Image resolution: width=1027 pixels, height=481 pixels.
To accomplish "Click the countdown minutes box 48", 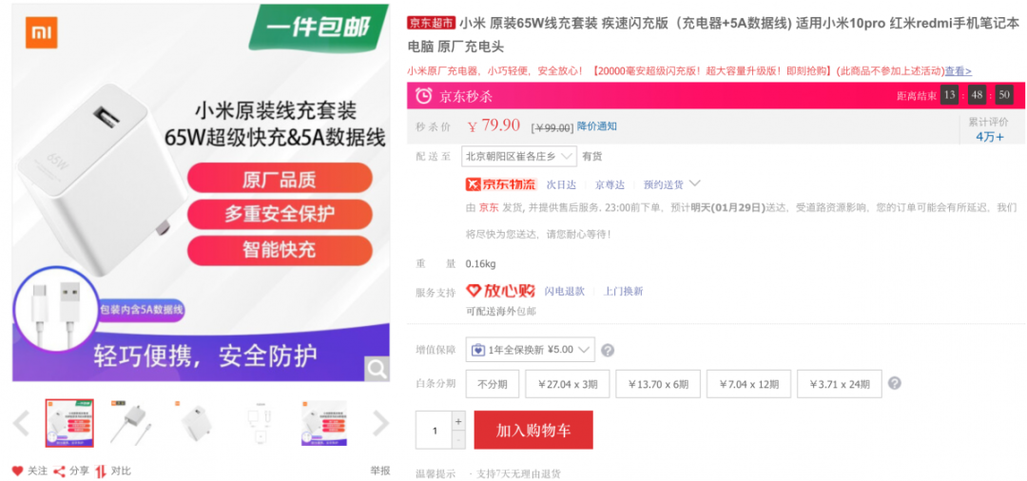I will point(977,96).
